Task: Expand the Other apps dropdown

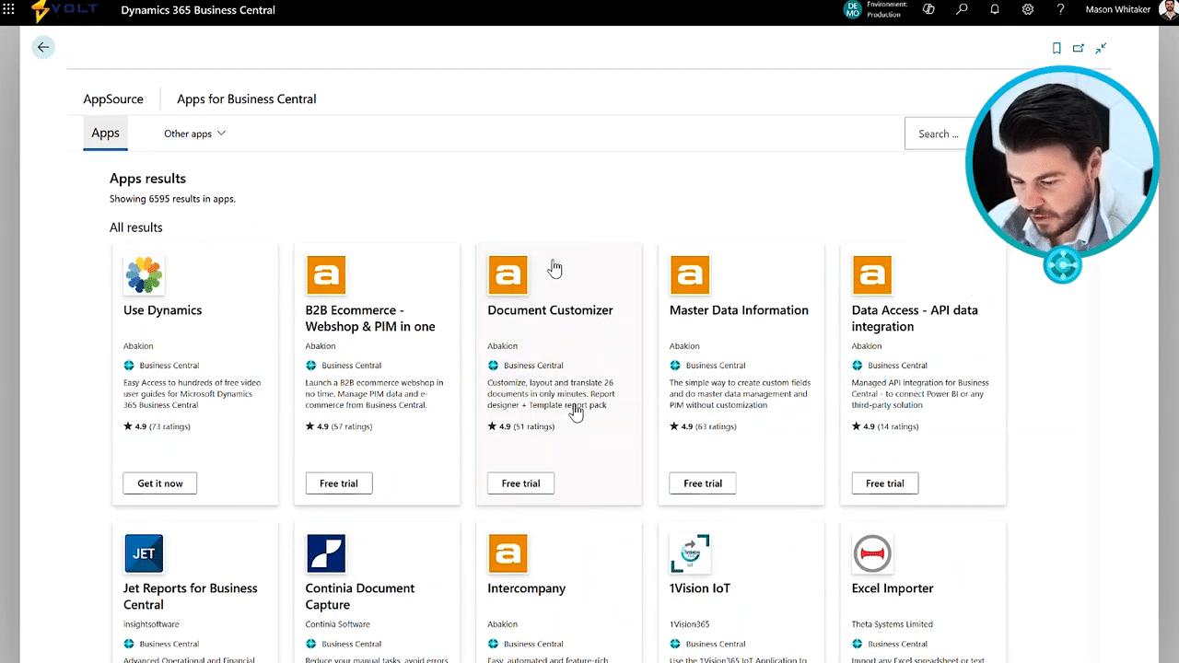Action: pos(194,134)
